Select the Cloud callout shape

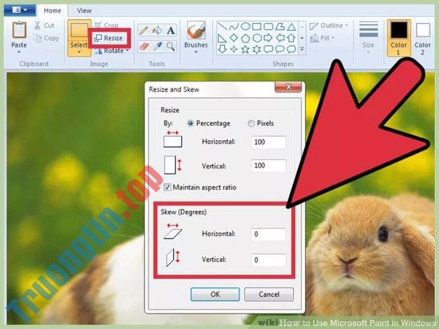click(x=292, y=49)
